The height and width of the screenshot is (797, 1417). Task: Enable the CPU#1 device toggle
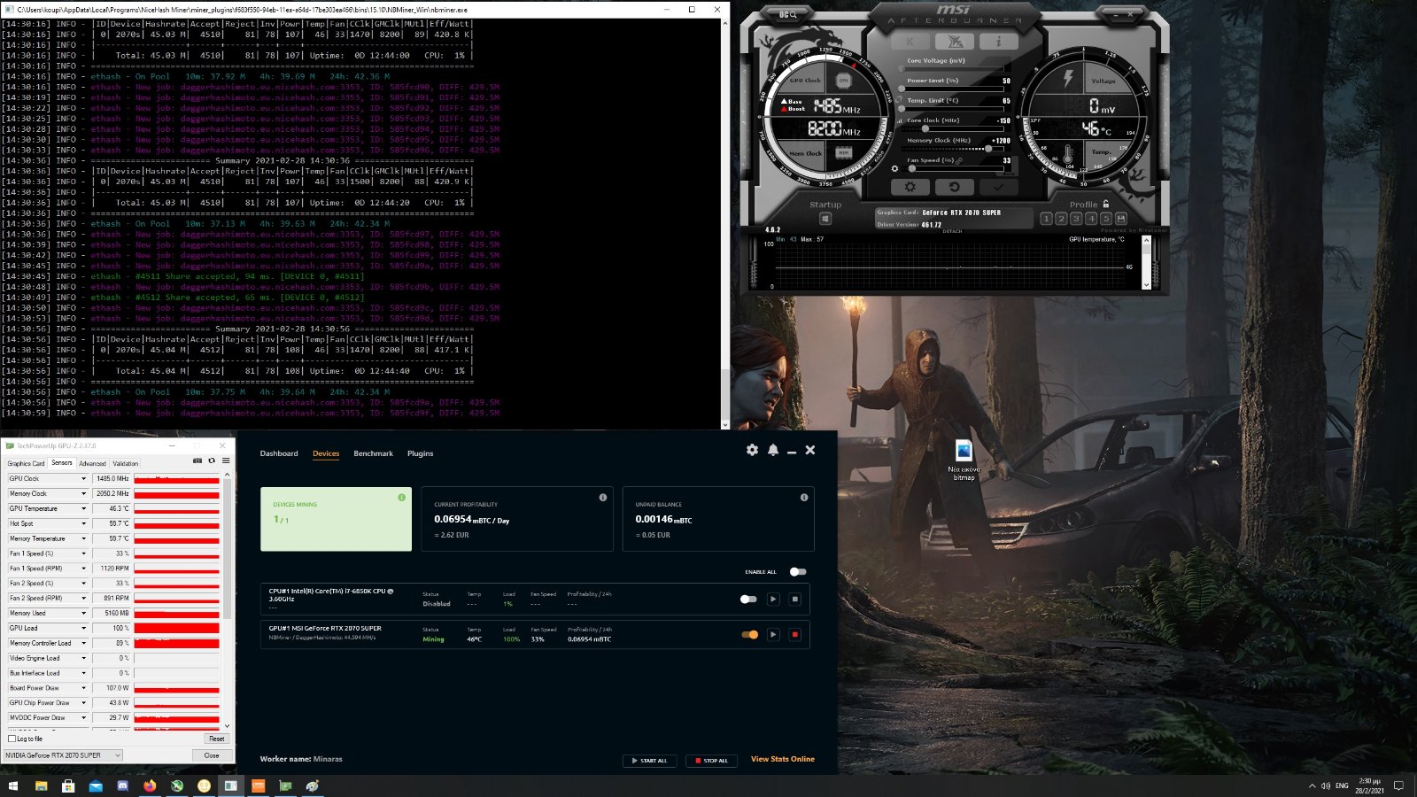[748, 600]
